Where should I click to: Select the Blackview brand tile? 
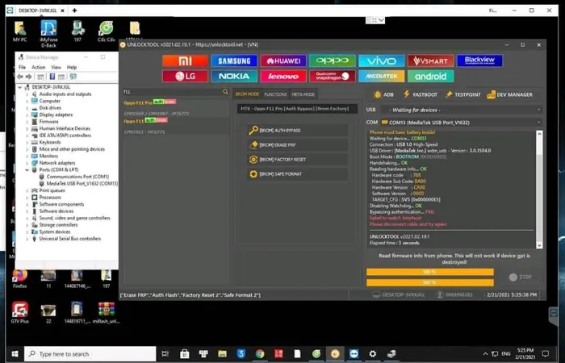pos(479,60)
